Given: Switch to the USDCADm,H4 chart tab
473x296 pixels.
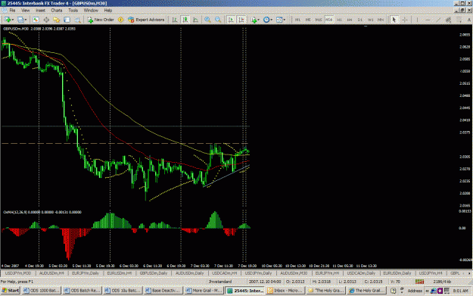Looking at the screenshot, I should [224, 273].
